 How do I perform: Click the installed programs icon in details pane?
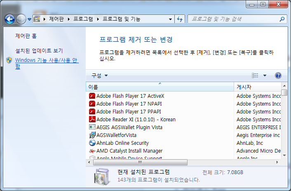pos(102,176)
